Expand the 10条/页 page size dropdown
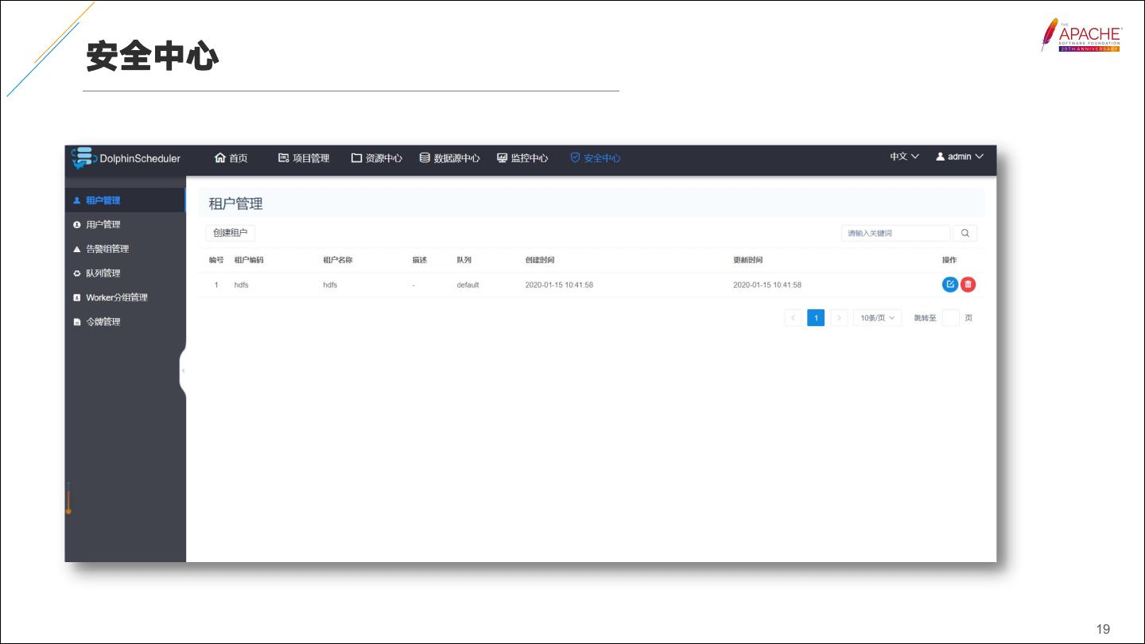Screen dimensions: 1145x644 point(877,318)
